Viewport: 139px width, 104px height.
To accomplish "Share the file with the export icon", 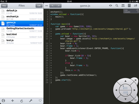I will pos(135,6).
